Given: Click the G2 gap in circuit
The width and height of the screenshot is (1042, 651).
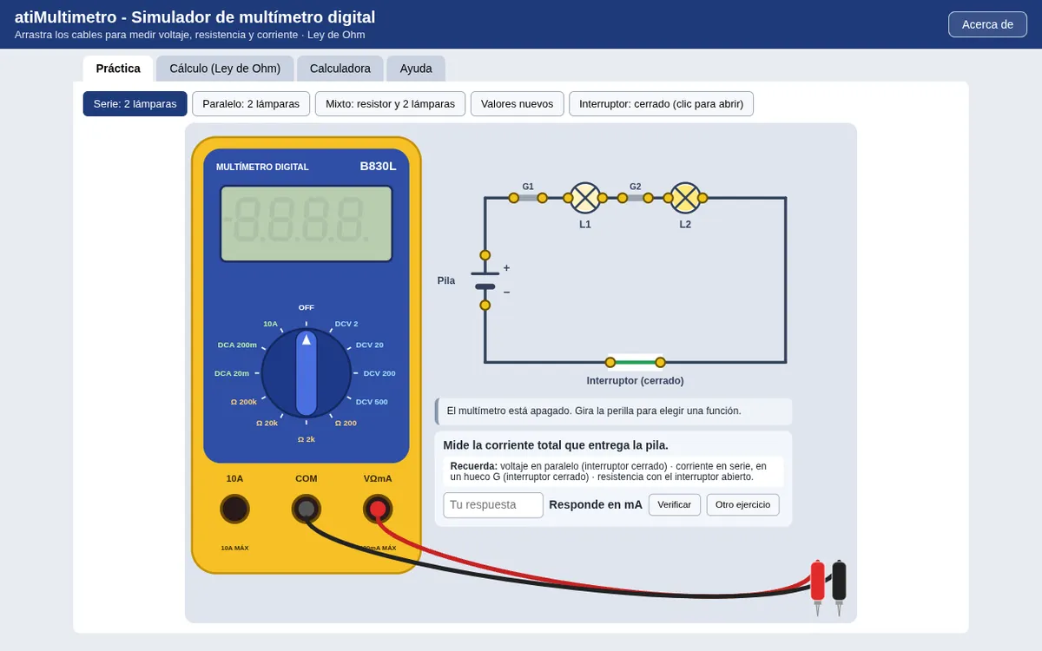Looking at the screenshot, I should [636, 198].
